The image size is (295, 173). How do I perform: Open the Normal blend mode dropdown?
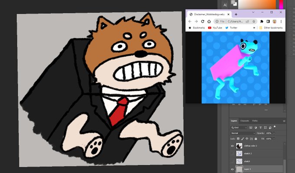tap(243, 133)
